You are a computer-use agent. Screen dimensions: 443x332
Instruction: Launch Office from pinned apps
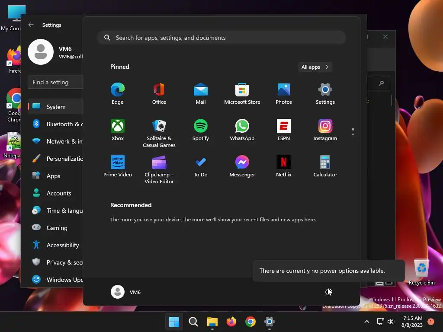pos(159,94)
